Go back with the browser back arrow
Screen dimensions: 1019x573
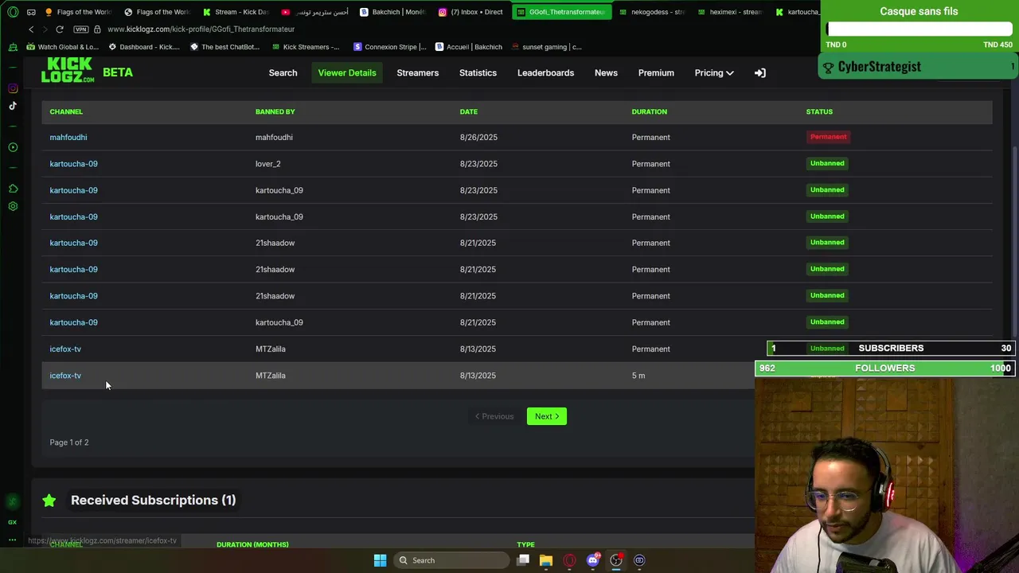click(31, 29)
